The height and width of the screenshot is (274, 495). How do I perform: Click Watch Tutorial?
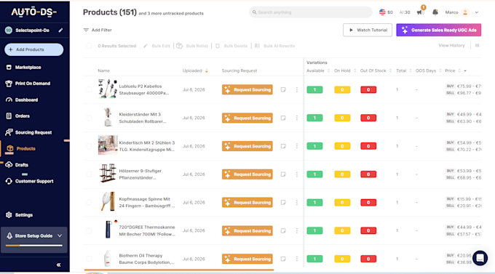point(368,30)
